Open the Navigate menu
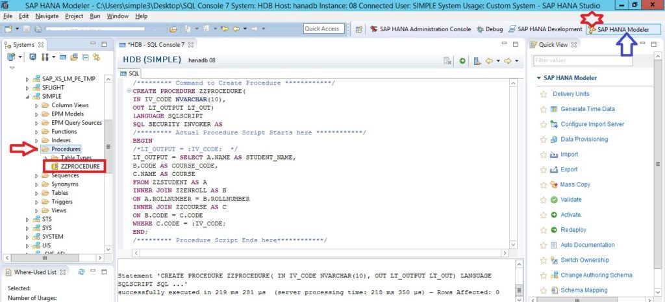665x302 pixels. pos(47,16)
